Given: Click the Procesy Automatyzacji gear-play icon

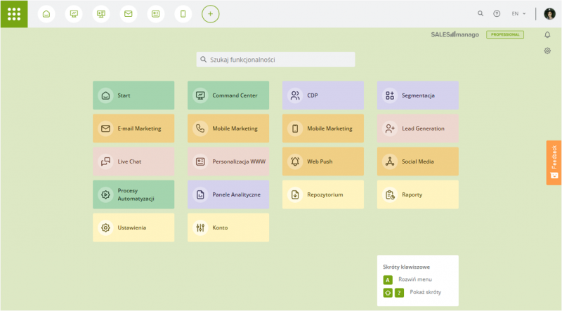Looking at the screenshot, I should [x=105, y=194].
